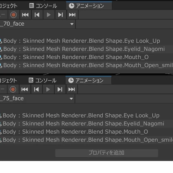Toggle record button in the 75_face panel

[x=13, y=89]
